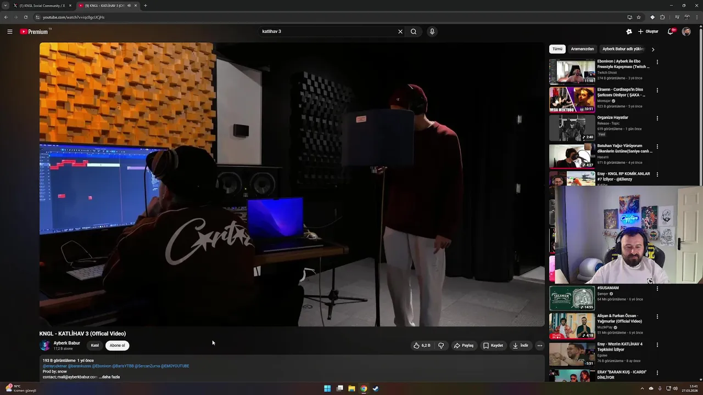
Task: Open options for the Ebonivon video
Action: click(x=657, y=62)
